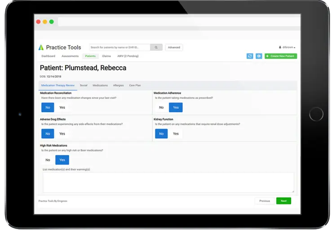Viewport: 332px width, 231px height.
Task: Click the tablet home button
Action: click(x=316, y=114)
